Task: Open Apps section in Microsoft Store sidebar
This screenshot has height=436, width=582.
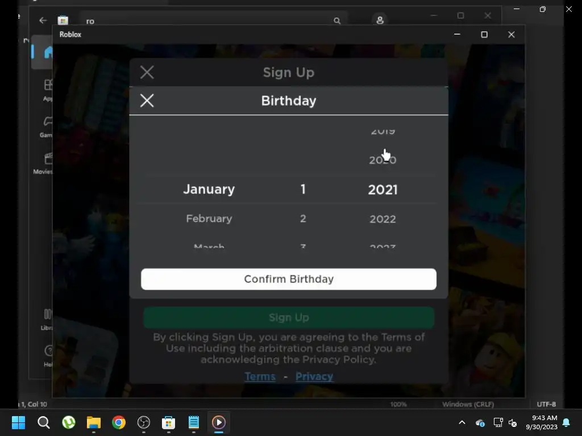Action: pos(48,90)
